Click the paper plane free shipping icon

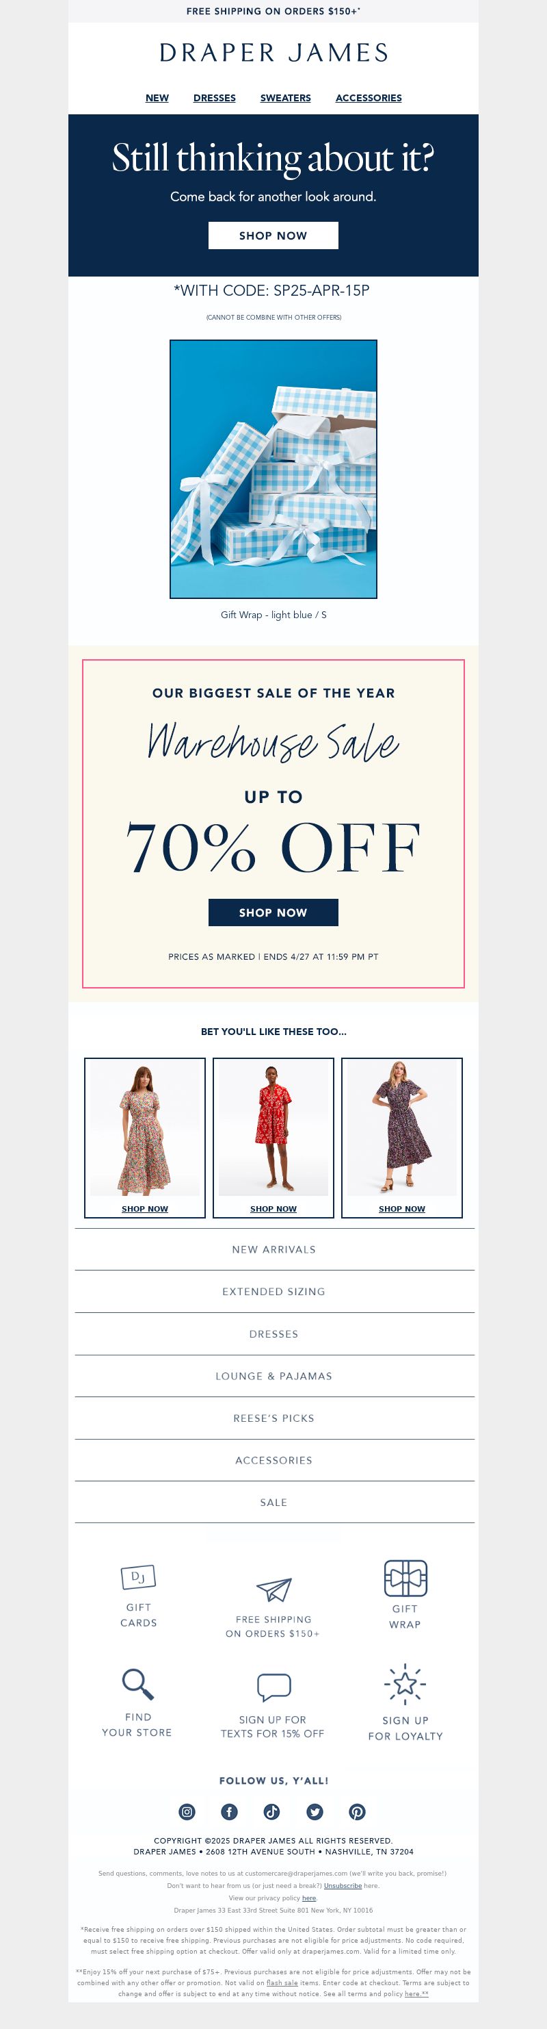point(274,1590)
